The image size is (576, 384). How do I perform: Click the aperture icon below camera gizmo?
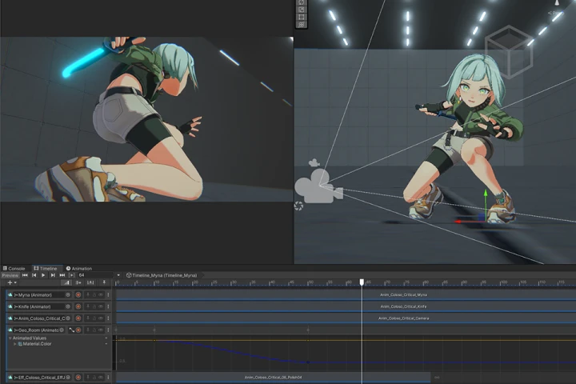(298, 206)
